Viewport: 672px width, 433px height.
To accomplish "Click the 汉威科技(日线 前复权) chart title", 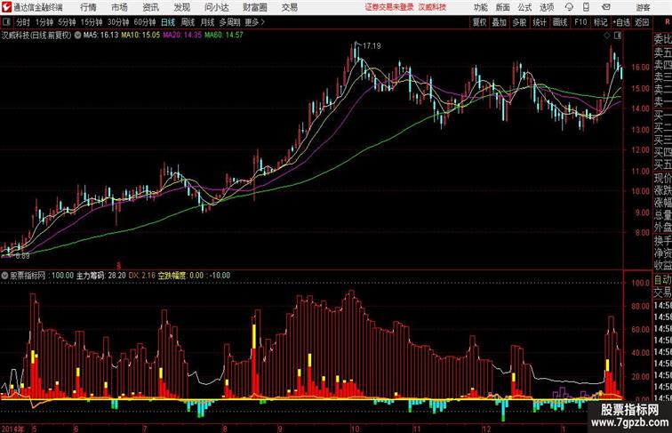I will pos(36,36).
